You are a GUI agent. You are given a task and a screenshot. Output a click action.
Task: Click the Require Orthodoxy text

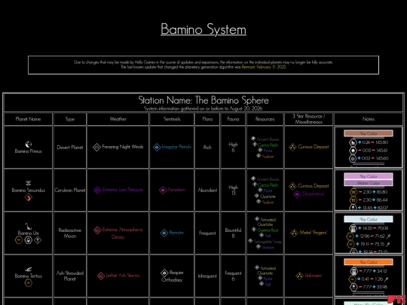tap(173, 276)
